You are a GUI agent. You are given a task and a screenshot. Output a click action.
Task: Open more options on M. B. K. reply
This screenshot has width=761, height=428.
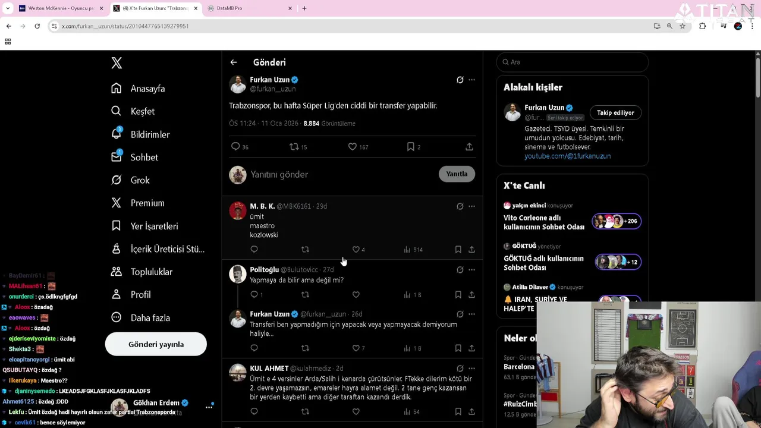[471, 206]
